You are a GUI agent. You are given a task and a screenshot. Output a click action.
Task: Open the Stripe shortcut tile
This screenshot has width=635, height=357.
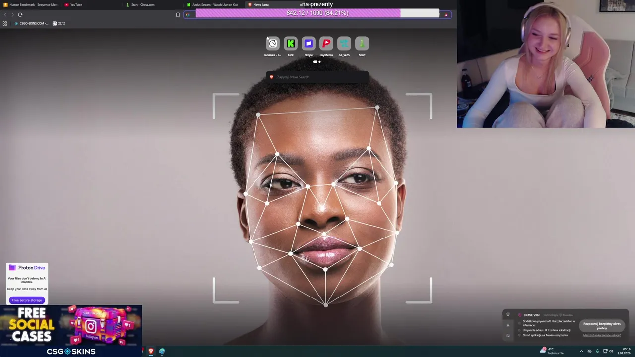coord(309,44)
